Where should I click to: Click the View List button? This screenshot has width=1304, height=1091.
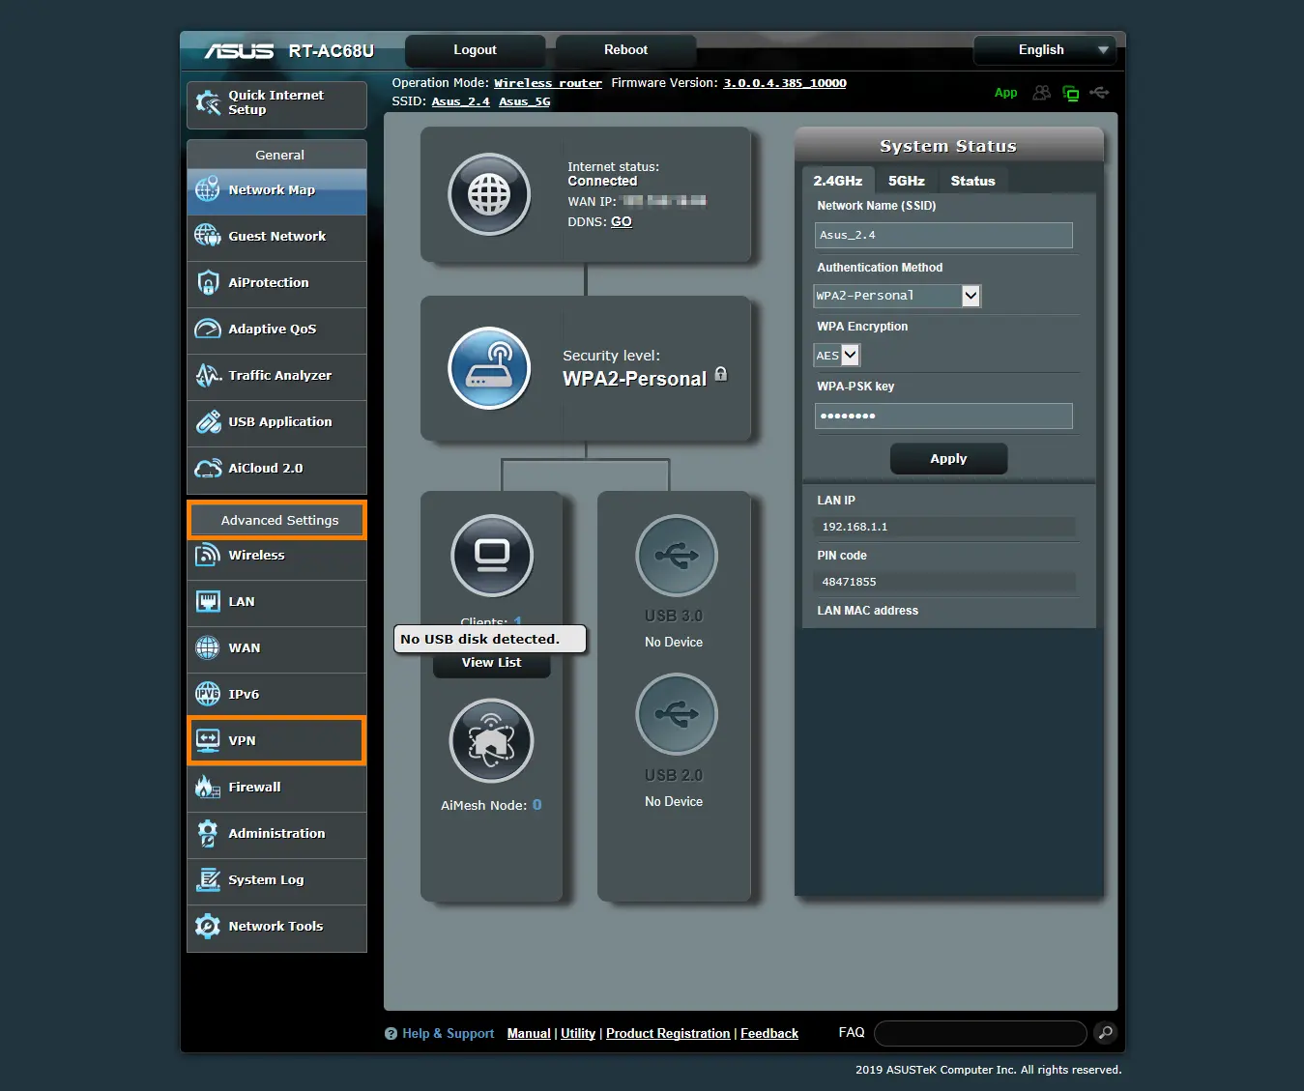491,663
